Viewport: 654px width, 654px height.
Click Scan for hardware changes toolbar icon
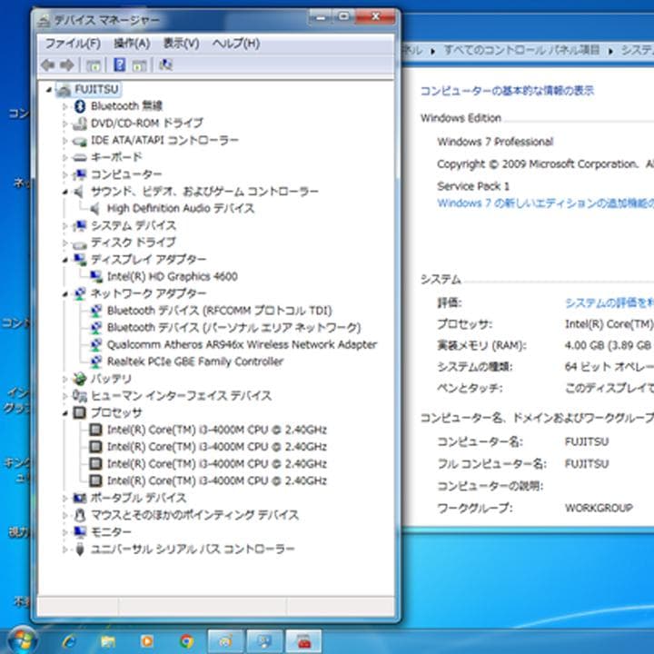click(165, 64)
